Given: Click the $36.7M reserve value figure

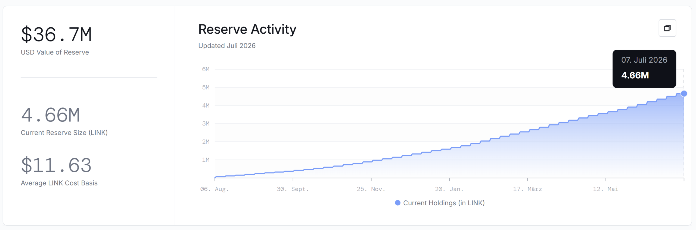Looking at the screenshot, I should pos(57,34).
